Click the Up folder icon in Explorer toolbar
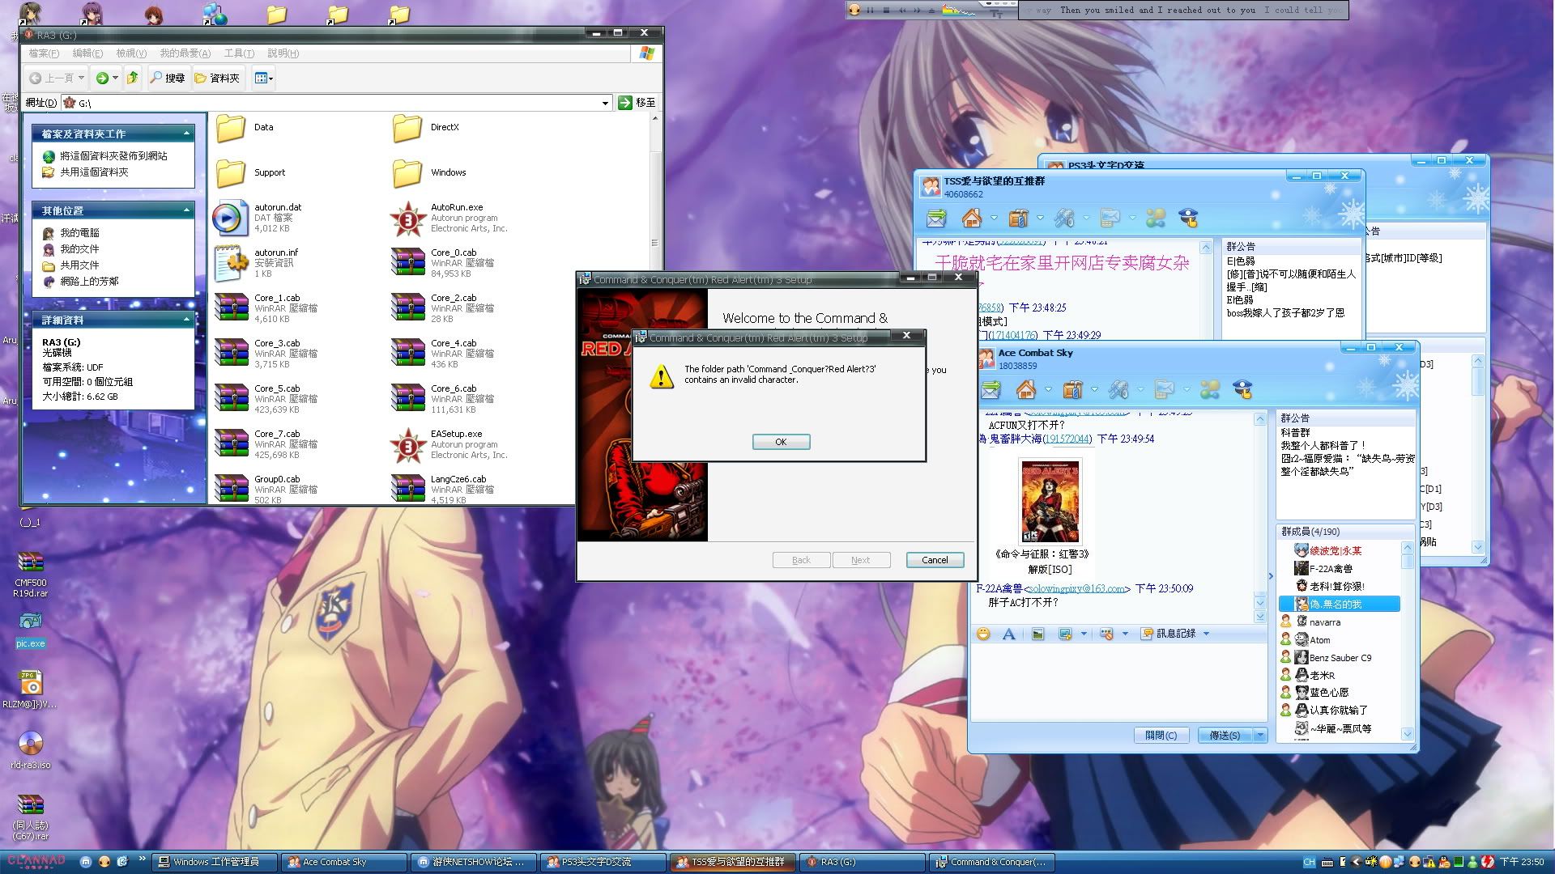 click(133, 78)
